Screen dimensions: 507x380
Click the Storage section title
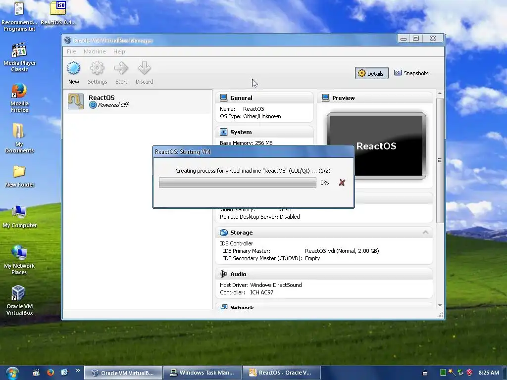point(241,233)
